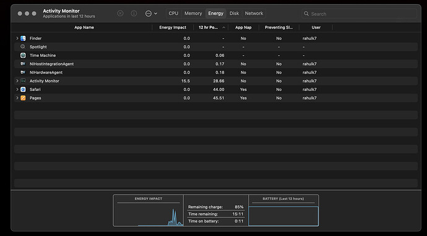Screen dimensions: 427x236
Task: Click the NIHostIntegrationAgent icon
Action: (23, 64)
